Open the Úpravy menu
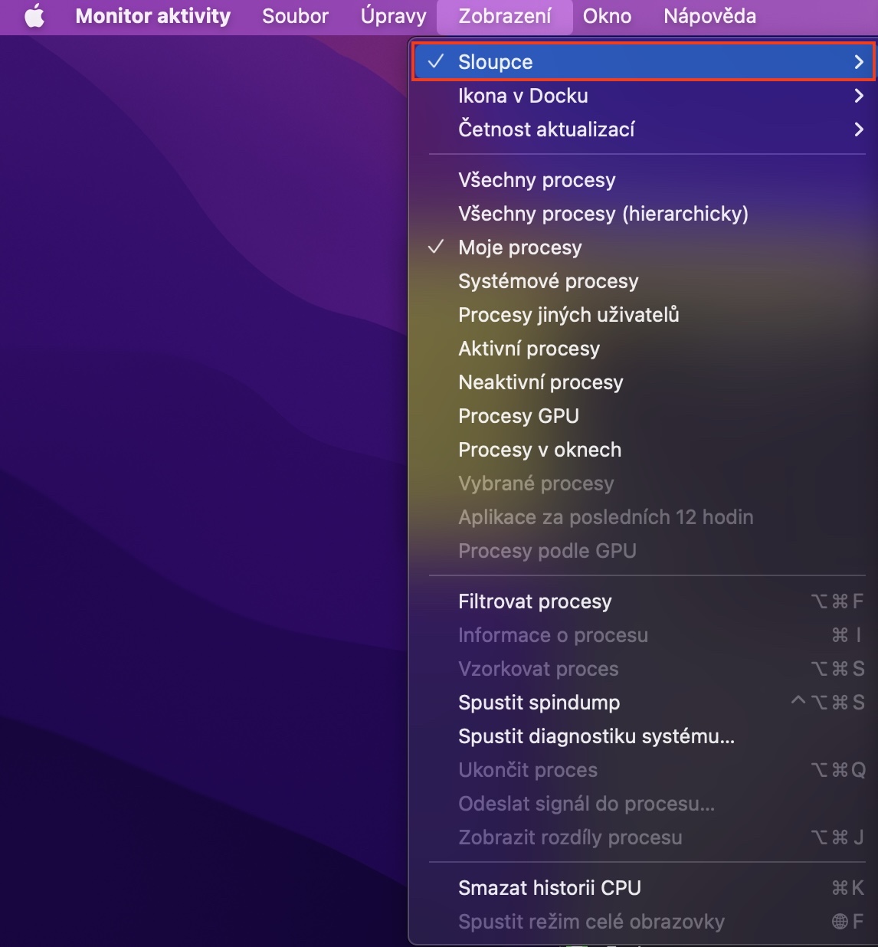Viewport: 878px width, 947px height. pos(393,16)
